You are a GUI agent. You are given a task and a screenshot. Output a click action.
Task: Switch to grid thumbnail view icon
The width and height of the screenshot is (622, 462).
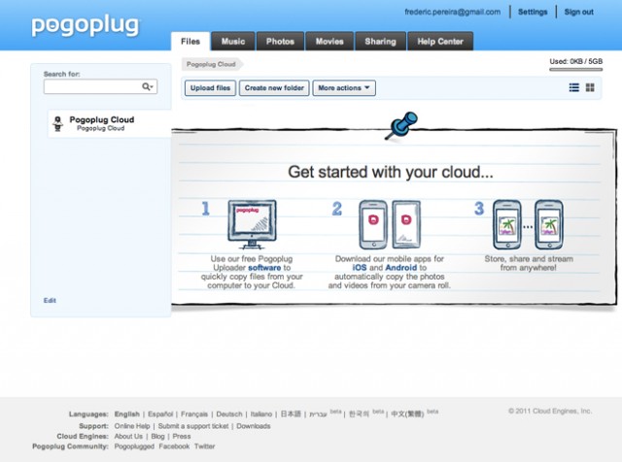tap(590, 87)
